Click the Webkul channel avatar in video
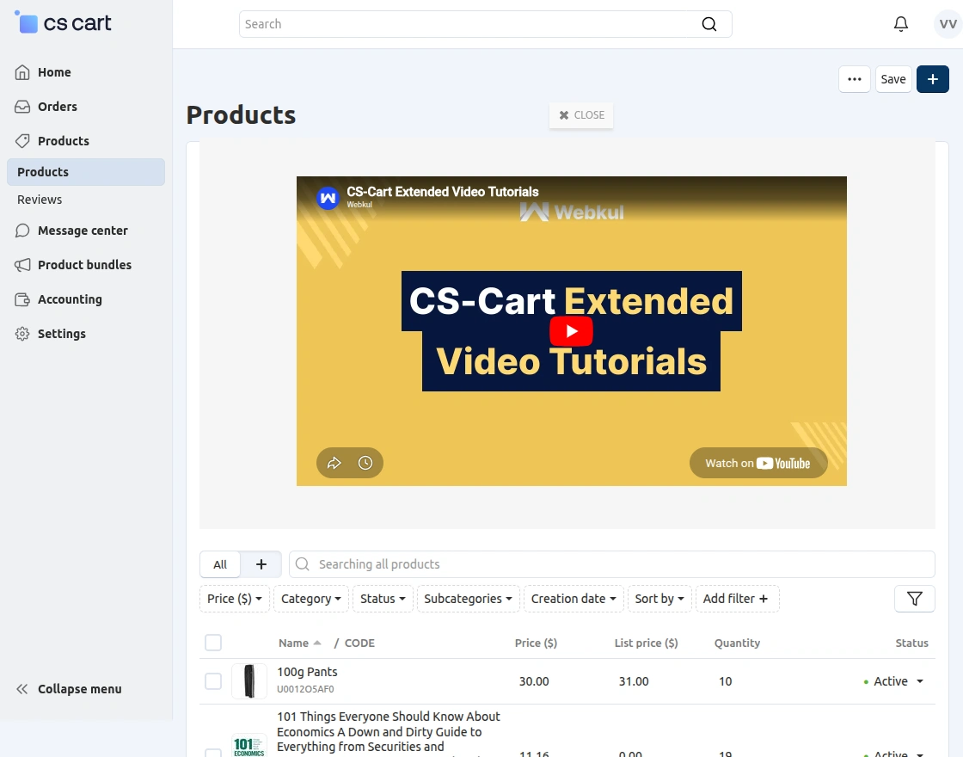Viewport: 963px width, 757px height. pyautogui.click(x=328, y=198)
